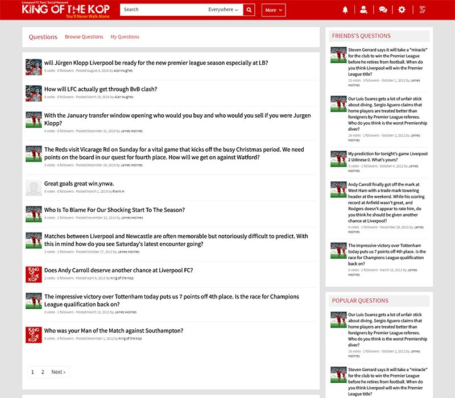
Task: Click the Next » pagination link
Action: [x=58, y=372]
